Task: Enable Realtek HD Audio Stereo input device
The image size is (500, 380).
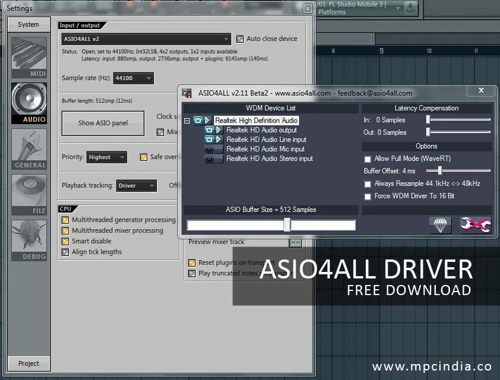Action: click(209, 159)
